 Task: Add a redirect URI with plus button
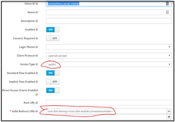tap(169, 117)
